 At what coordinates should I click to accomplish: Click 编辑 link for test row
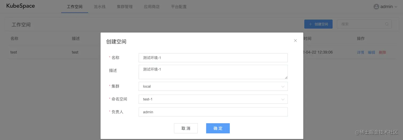[x=371, y=52]
